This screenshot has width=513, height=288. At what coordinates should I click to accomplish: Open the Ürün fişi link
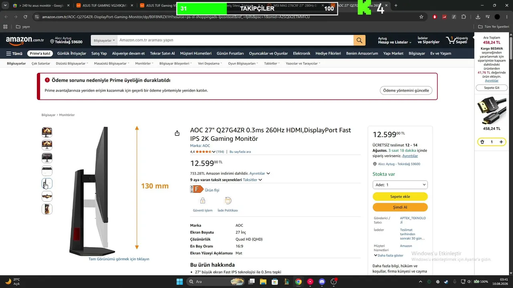pos(212,190)
